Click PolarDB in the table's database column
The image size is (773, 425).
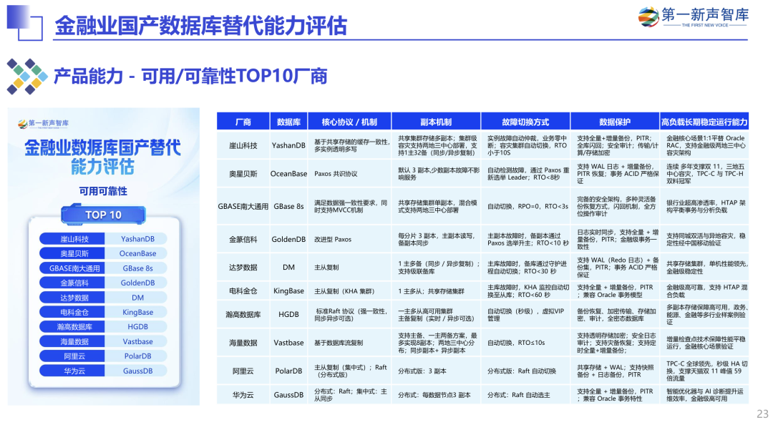point(288,371)
